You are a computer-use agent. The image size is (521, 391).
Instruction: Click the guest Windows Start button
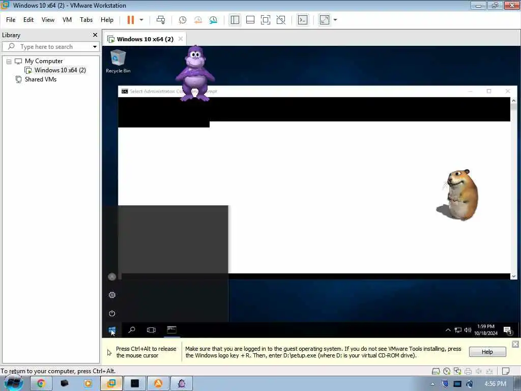(x=112, y=330)
